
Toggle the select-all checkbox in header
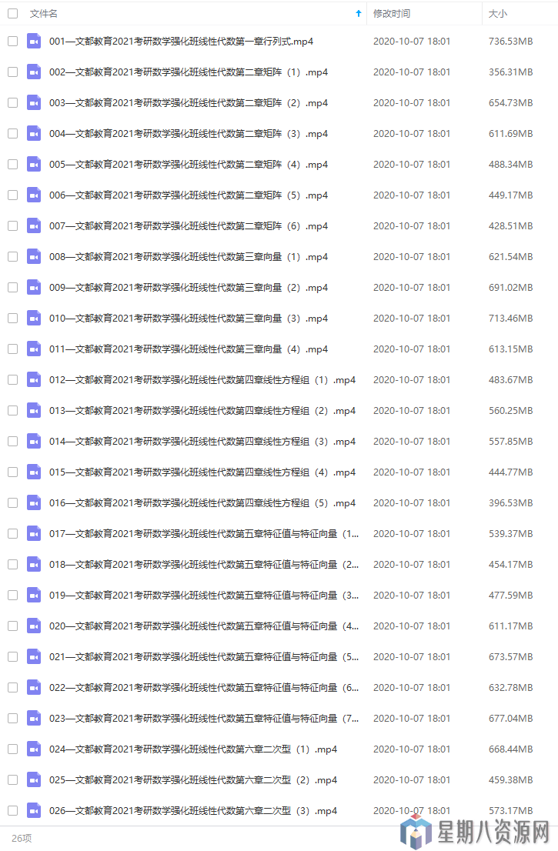pyautogui.click(x=12, y=14)
